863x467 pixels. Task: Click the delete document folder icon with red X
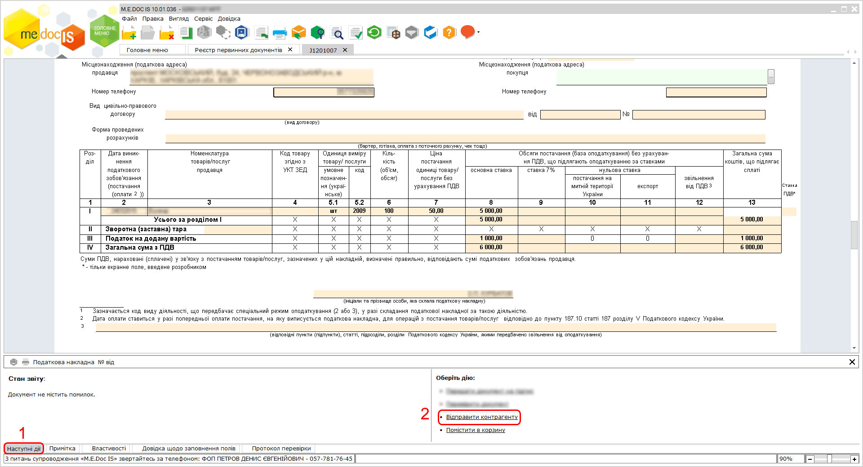(167, 33)
